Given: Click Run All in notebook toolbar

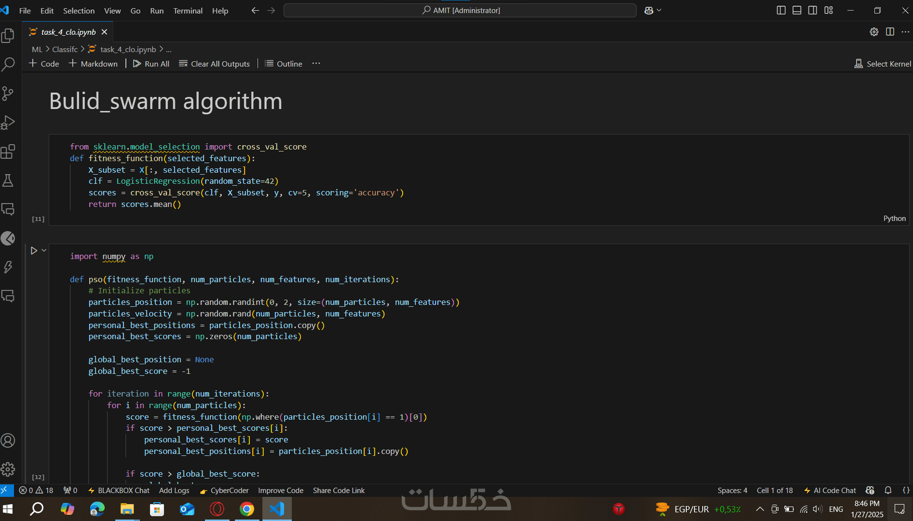Looking at the screenshot, I should pos(151,63).
